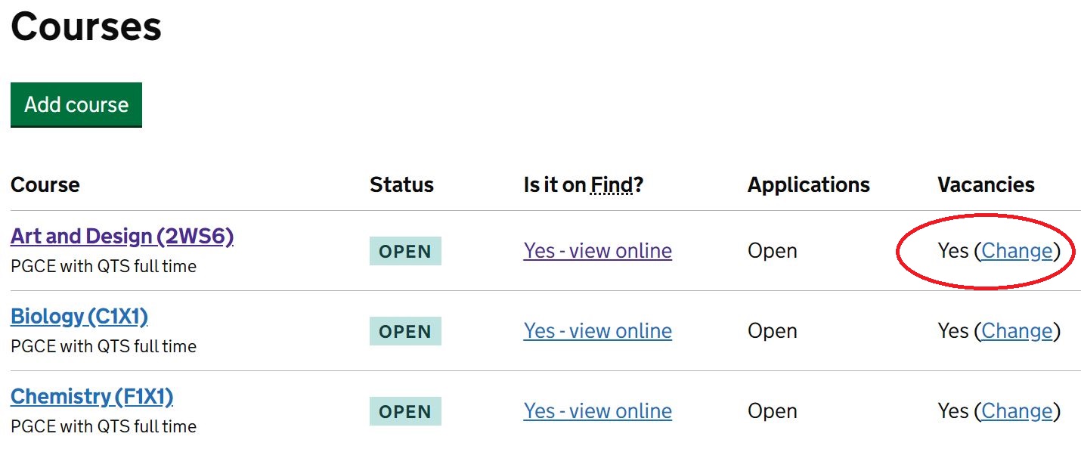Change vacancies for Art and Design
The height and width of the screenshot is (449, 1081).
tap(1017, 251)
